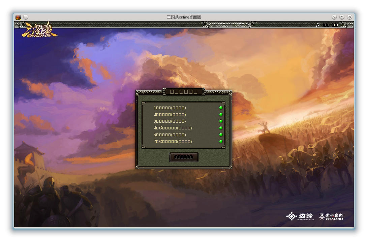
Task: Maximize the 三国杀online桌面版 window
Action: tap(342, 17)
